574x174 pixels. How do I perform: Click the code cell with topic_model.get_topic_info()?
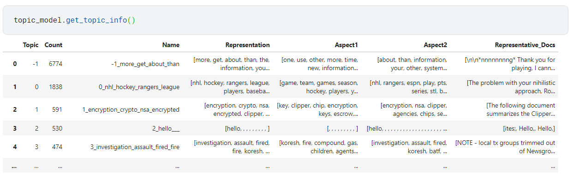286,20
